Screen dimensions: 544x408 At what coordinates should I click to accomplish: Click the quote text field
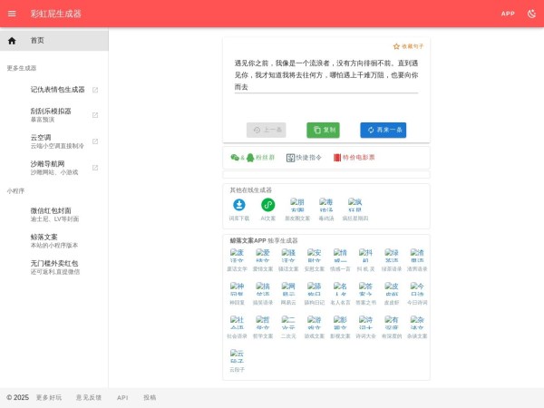(x=325, y=75)
